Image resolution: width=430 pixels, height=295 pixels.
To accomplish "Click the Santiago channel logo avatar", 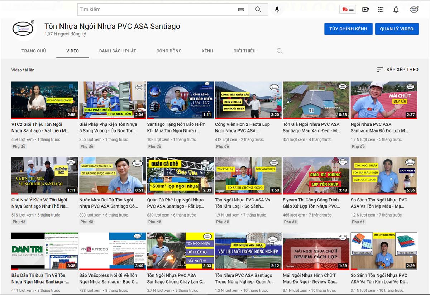I will coord(23,29).
